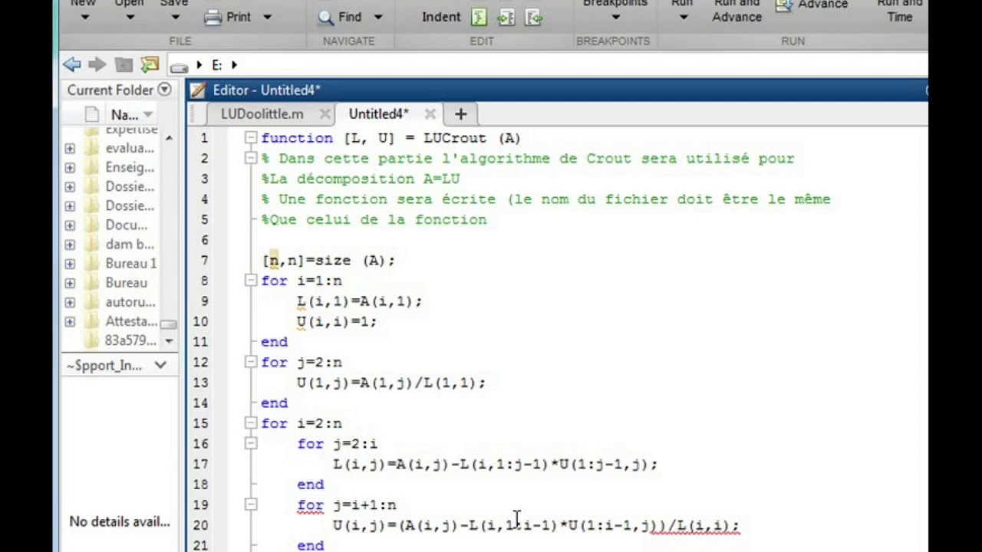Click the Attesta... folder icon
Image resolution: width=982 pixels, height=552 pixels.
click(92, 321)
